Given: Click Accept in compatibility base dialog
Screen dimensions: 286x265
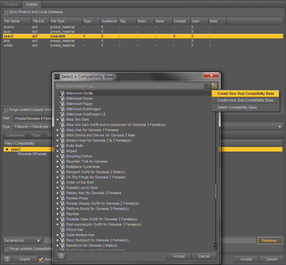Looking at the screenshot, I should (179, 256).
